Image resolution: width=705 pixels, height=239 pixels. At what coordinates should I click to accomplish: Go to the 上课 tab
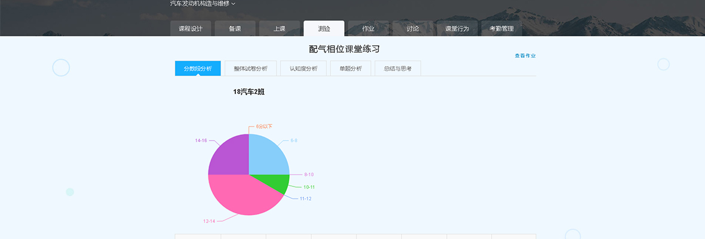pyautogui.click(x=280, y=29)
